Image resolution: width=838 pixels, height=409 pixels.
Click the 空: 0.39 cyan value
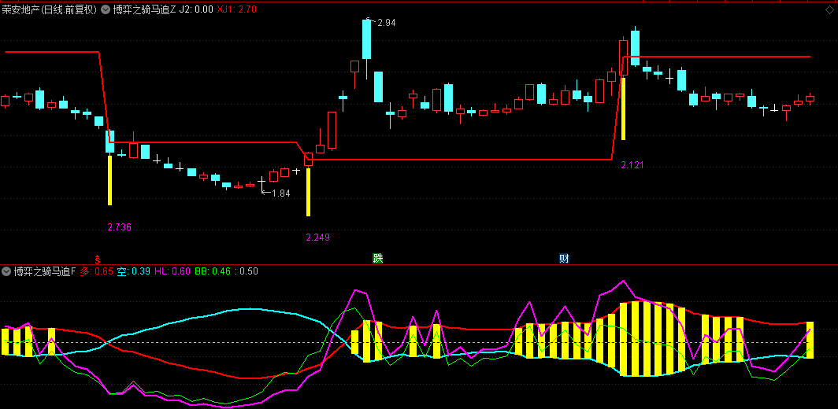pyautogui.click(x=134, y=271)
